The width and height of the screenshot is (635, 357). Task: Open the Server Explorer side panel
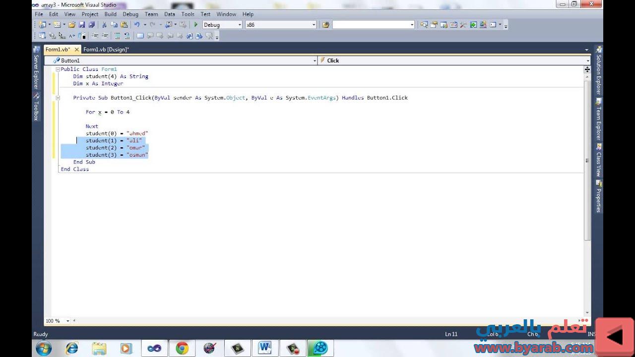pyautogui.click(x=36, y=68)
